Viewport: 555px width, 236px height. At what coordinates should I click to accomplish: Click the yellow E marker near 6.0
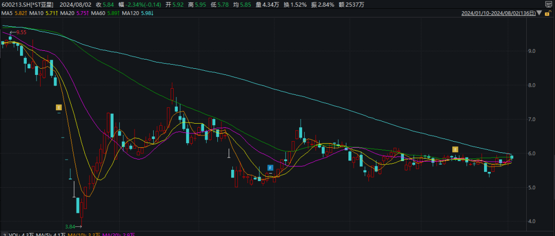pos(455,149)
